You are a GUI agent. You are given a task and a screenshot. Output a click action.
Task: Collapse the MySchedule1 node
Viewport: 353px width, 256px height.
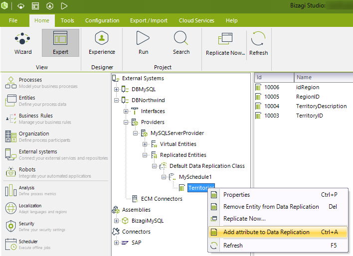point(164,177)
